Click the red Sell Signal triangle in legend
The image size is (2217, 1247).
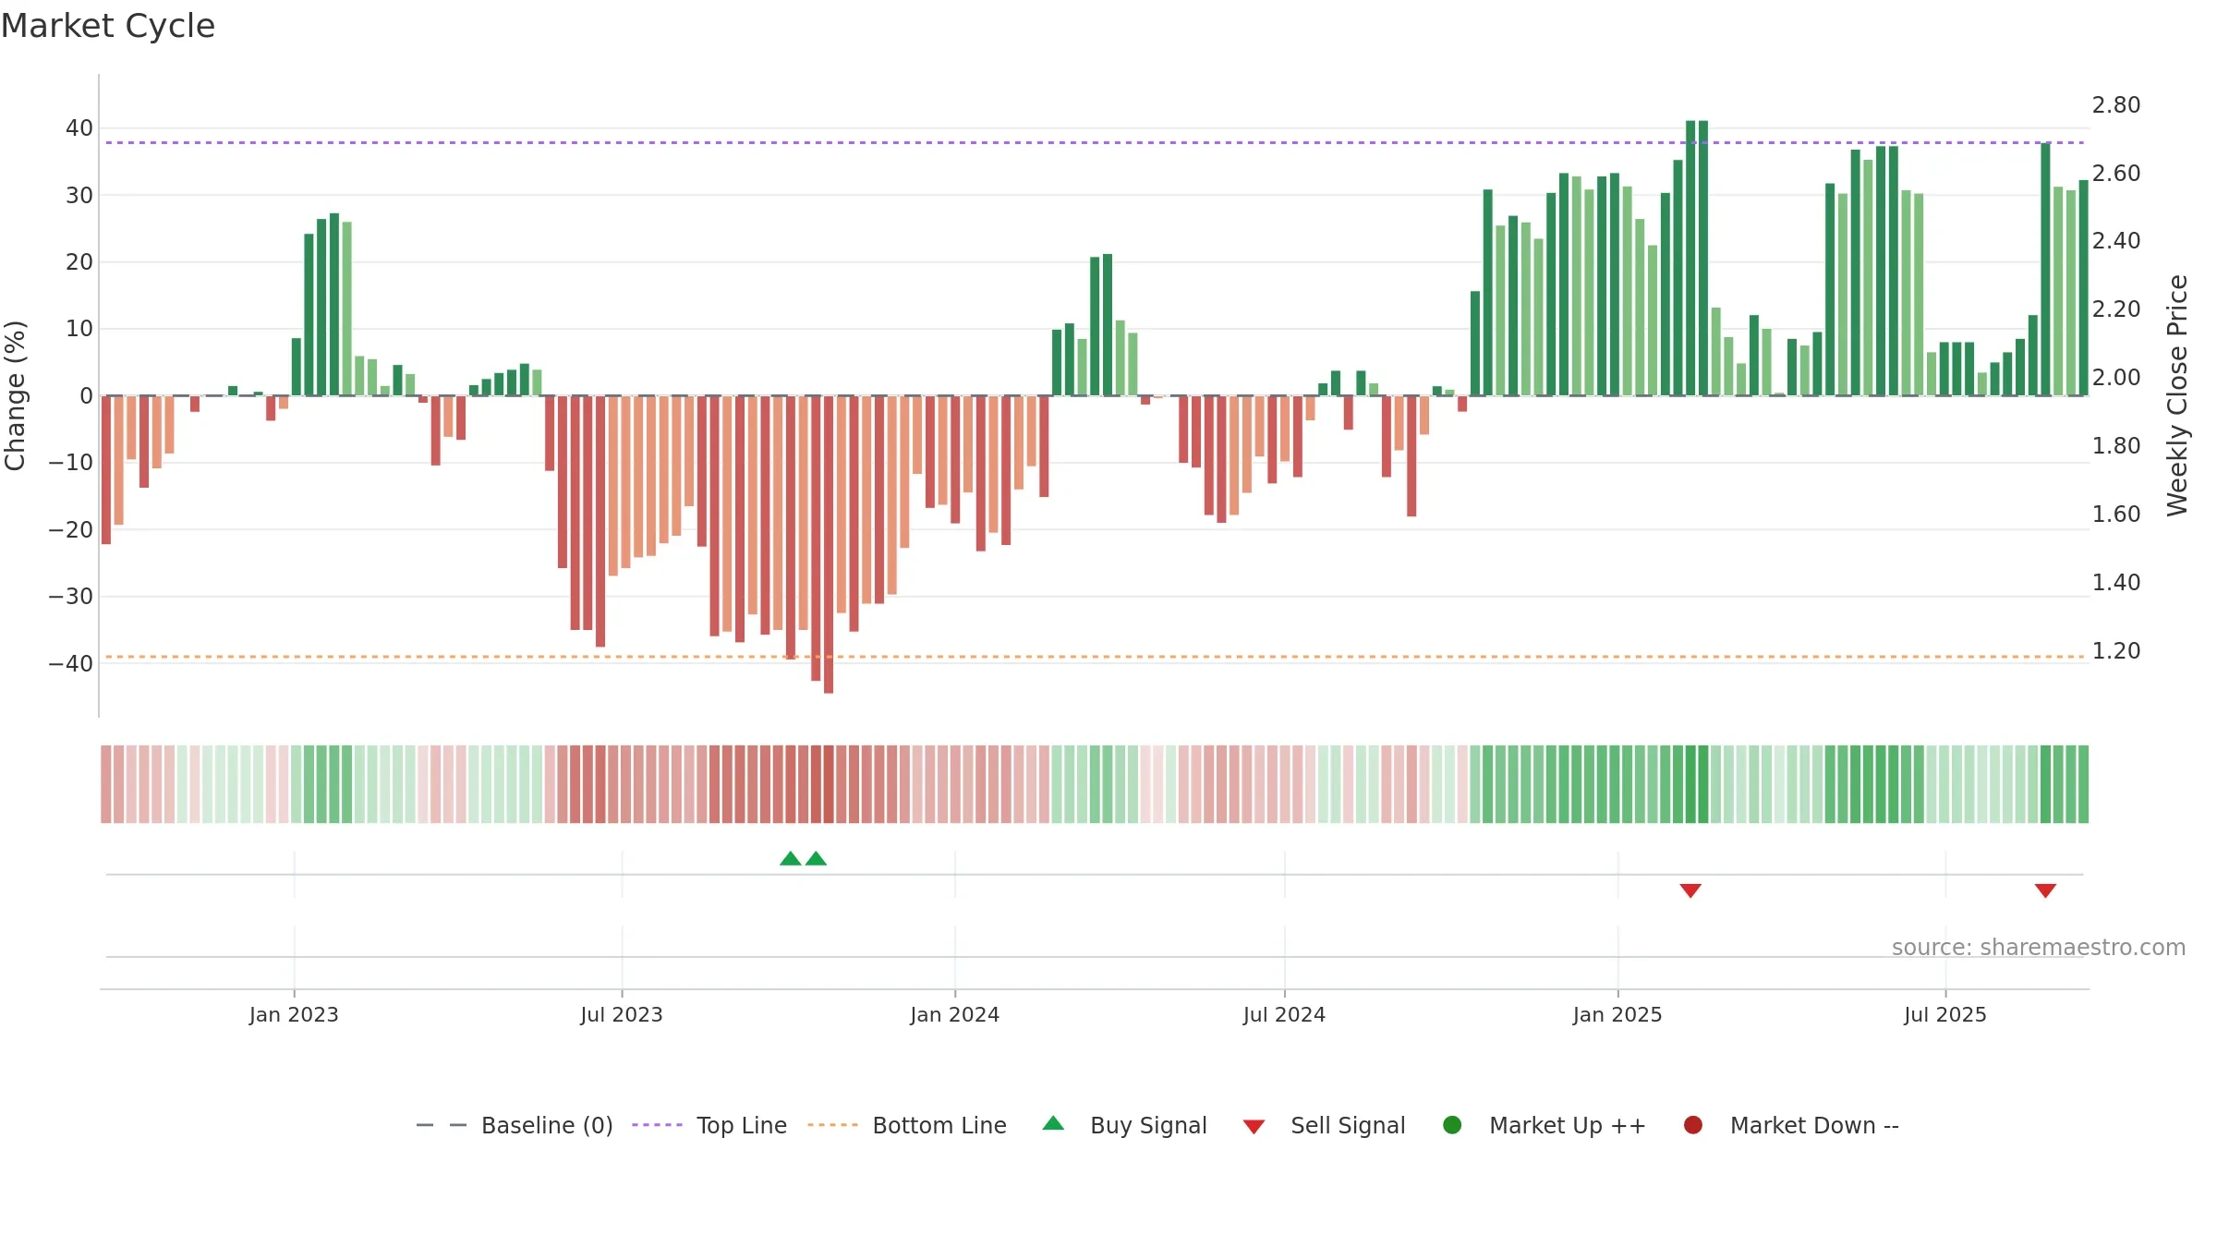(x=1254, y=1127)
